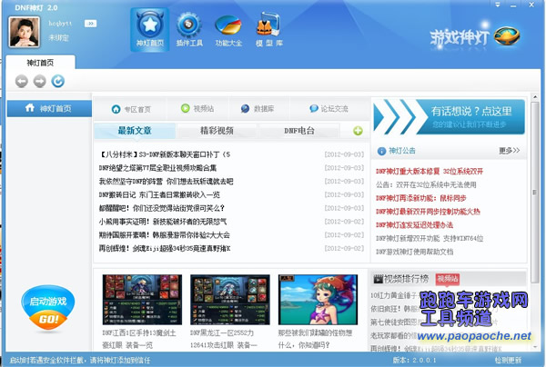
Task: Open the 视频站 section
Action: [x=197, y=108]
